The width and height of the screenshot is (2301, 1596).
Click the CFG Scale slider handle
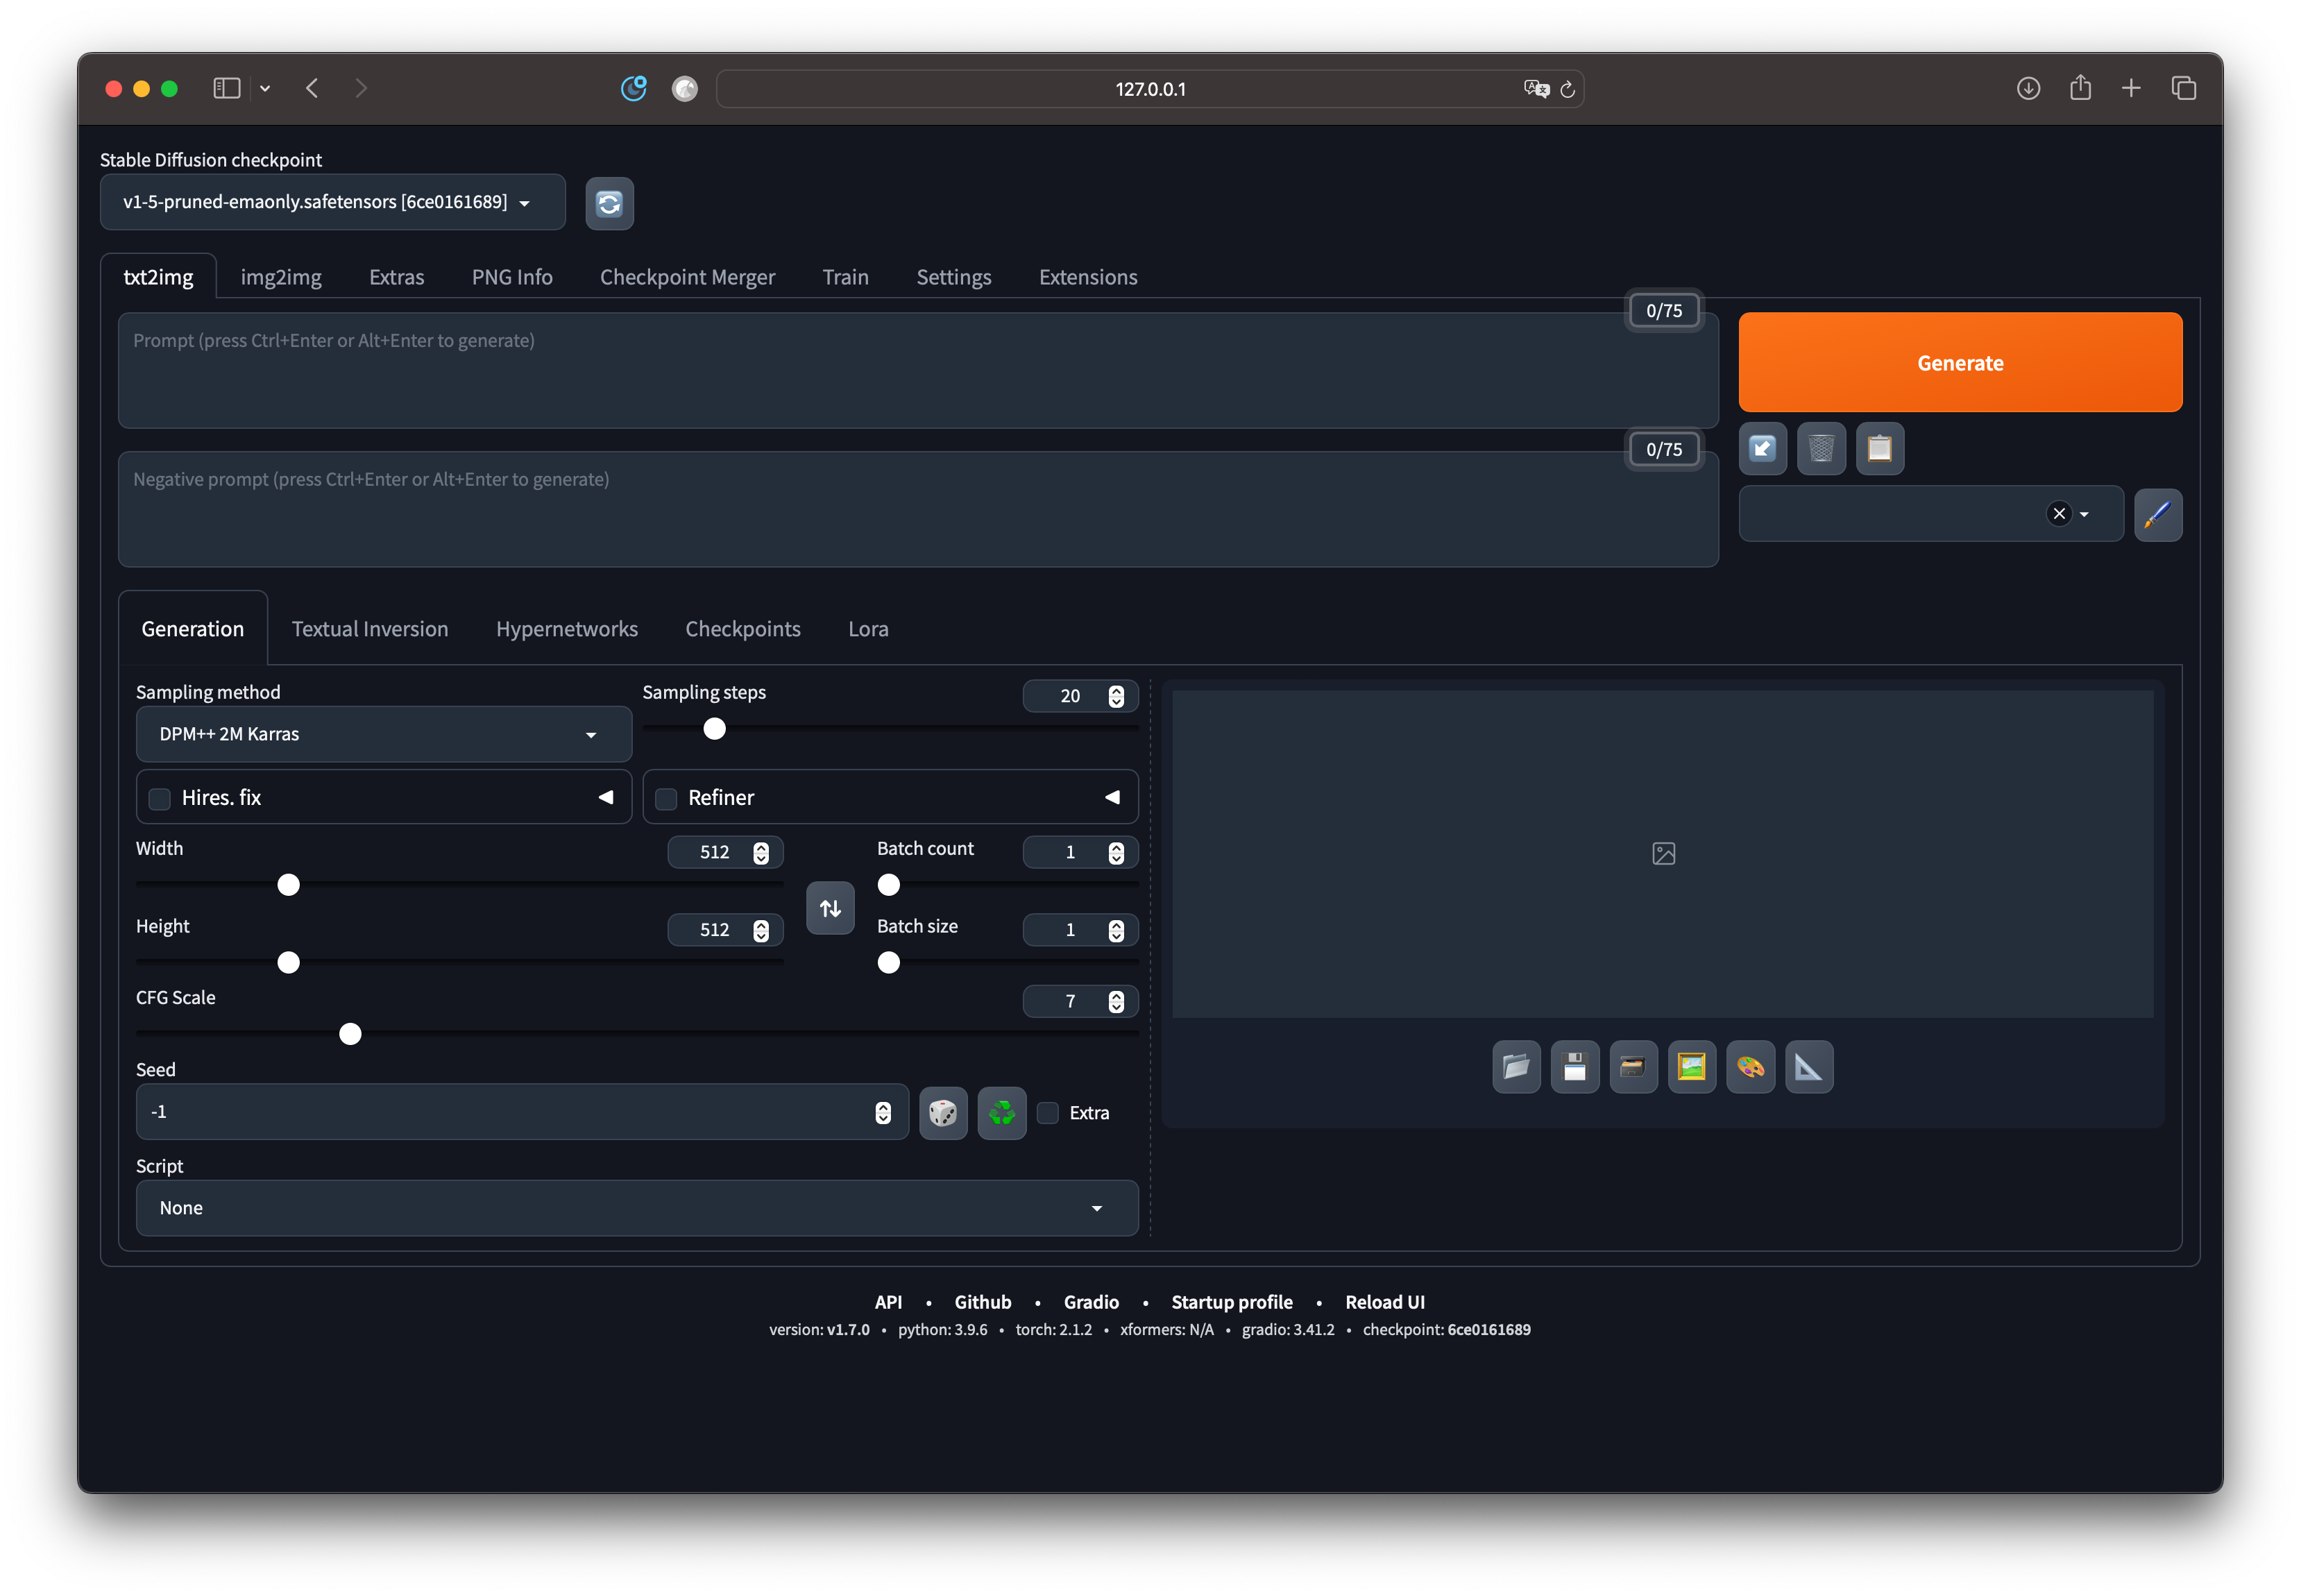[x=350, y=1034]
